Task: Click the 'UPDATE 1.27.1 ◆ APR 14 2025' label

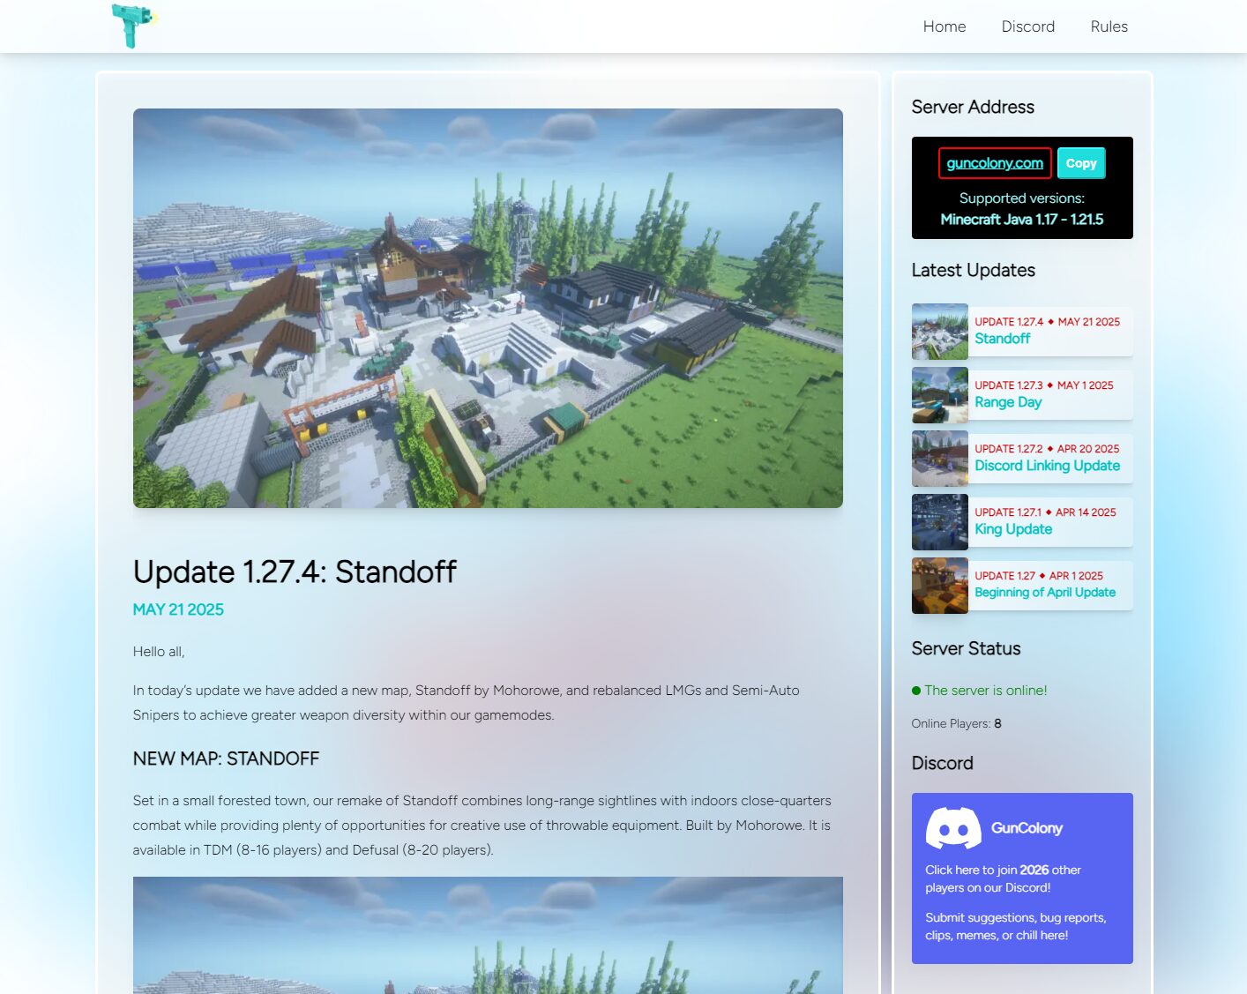Action: click(1045, 512)
